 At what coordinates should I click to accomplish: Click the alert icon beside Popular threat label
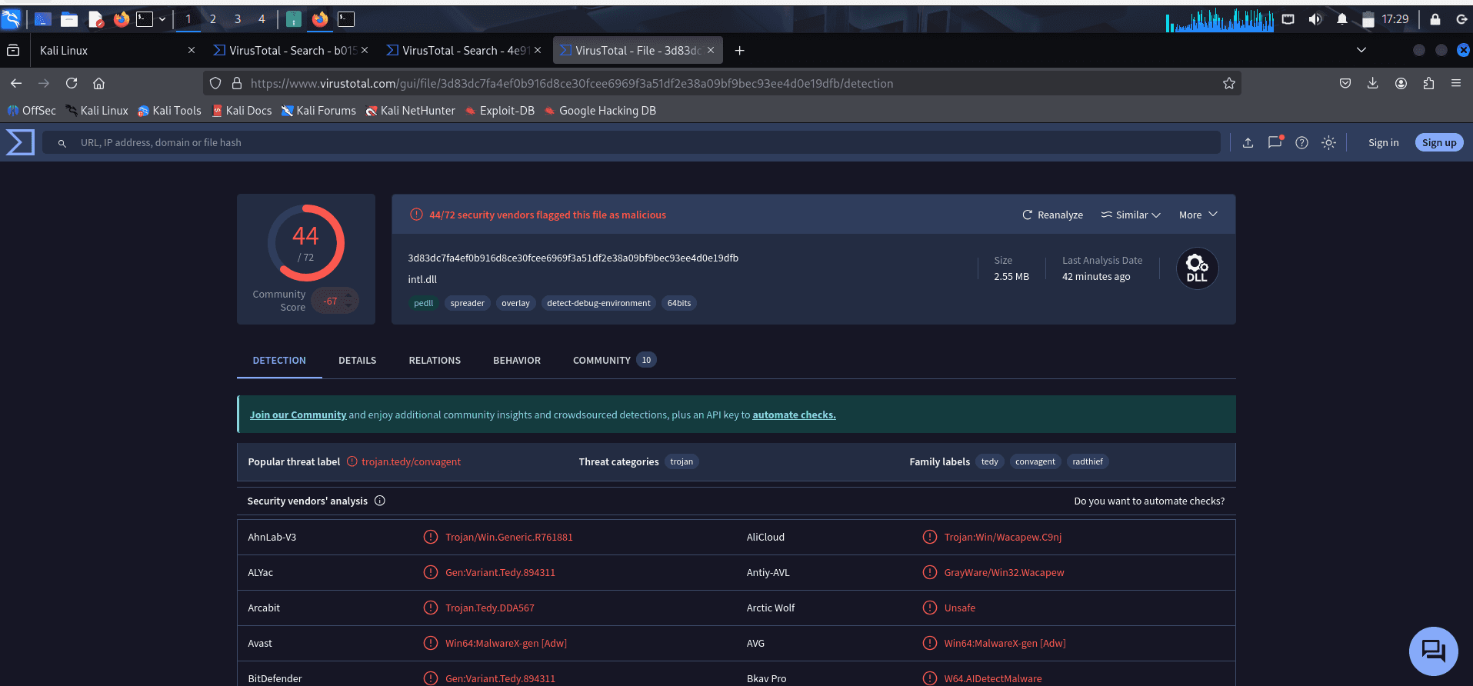(352, 461)
